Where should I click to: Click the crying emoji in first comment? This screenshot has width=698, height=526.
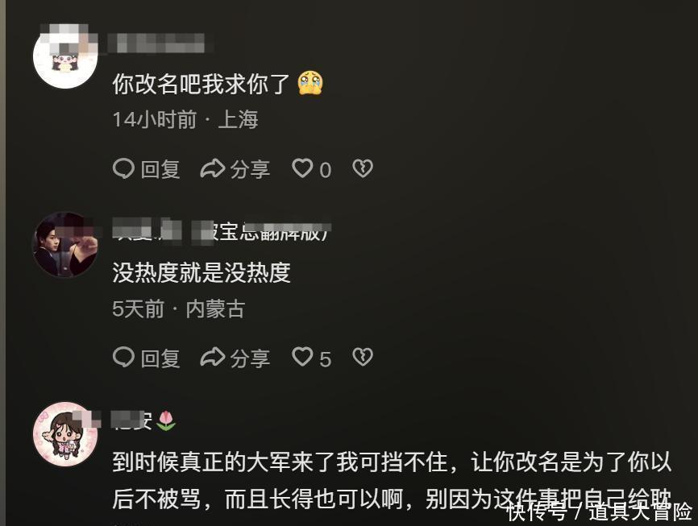pos(310,83)
